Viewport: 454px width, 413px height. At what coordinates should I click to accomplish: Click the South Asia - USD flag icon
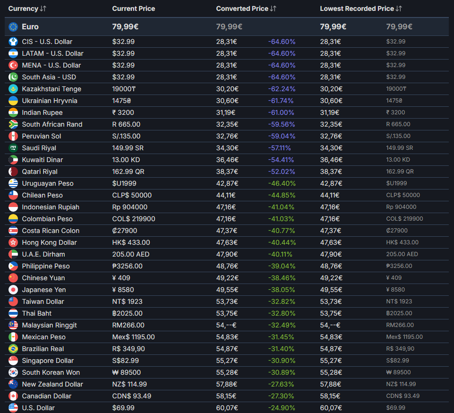pyautogui.click(x=13, y=77)
